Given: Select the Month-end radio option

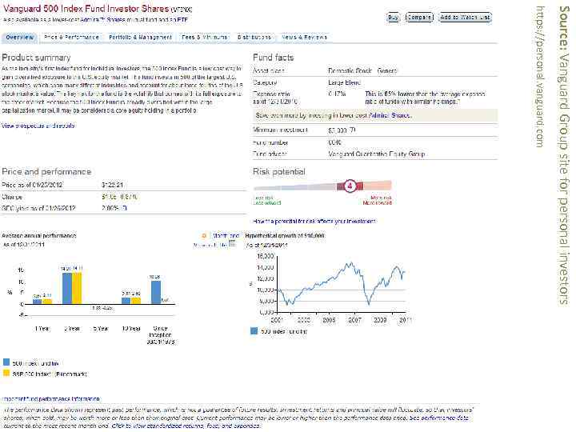Looking at the screenshot, I should coord(204,236).
